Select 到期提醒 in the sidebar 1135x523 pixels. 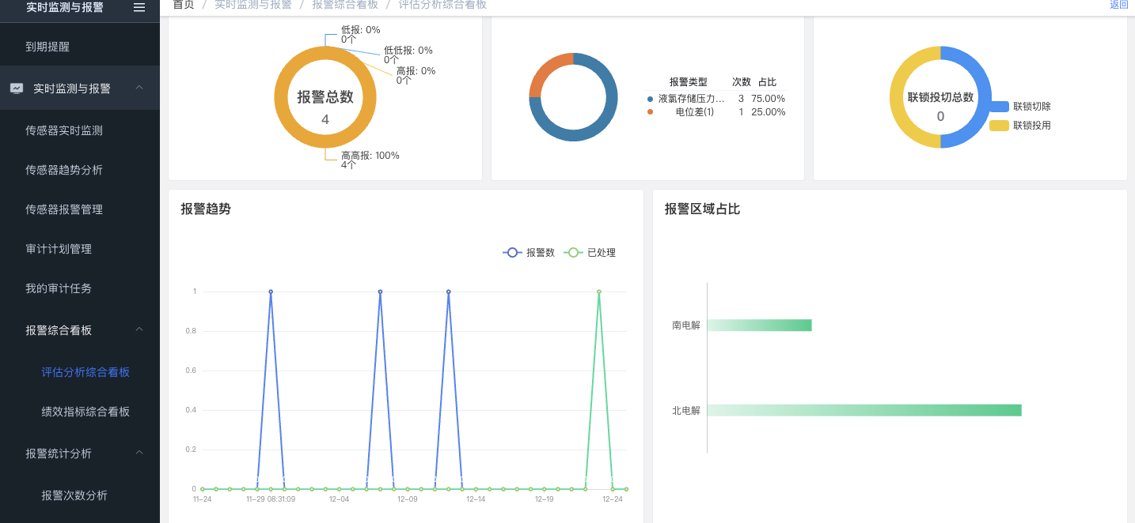[x=47, y=47]
